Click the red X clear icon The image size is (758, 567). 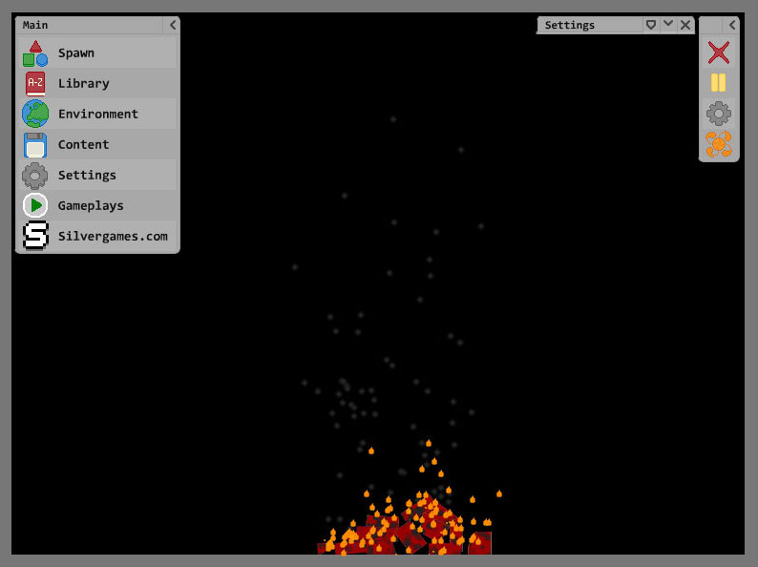click(x=719, y=52)
